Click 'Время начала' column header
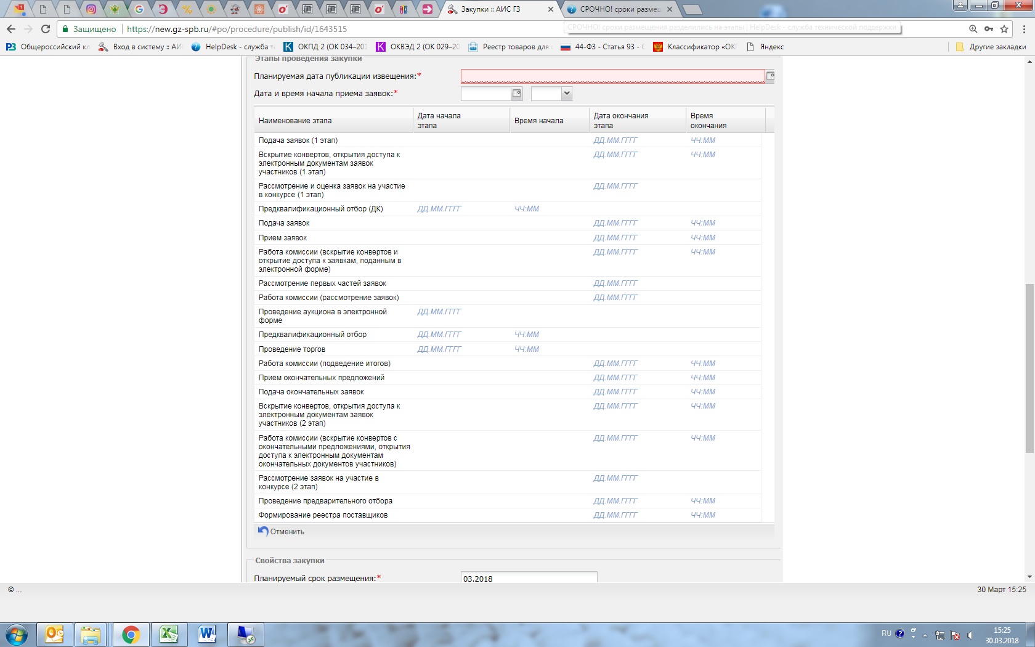The height and width of the screenshot is (647, 1035). tap(549, 121)
